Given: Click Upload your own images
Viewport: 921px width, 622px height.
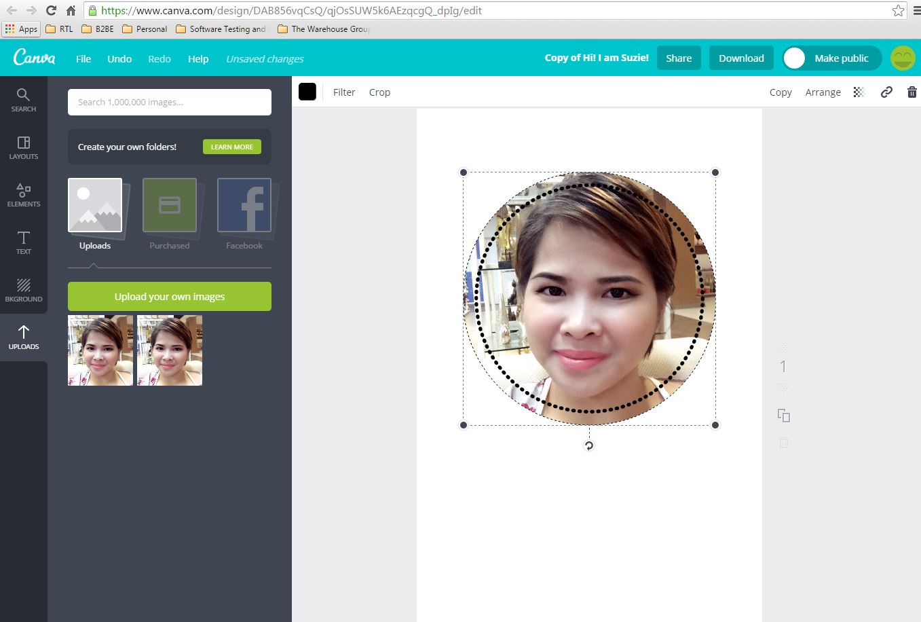Looking at the screenshot, I should [x=169, y=296].
